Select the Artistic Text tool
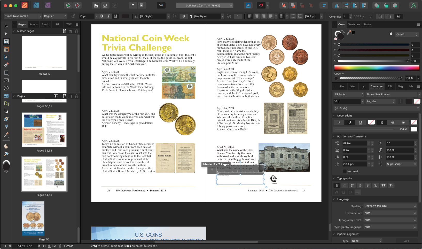The image size is (422, 249). (6, 57)
